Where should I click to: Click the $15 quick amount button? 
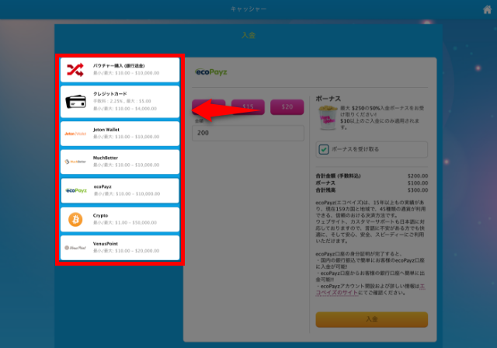[x=248, y=107]
